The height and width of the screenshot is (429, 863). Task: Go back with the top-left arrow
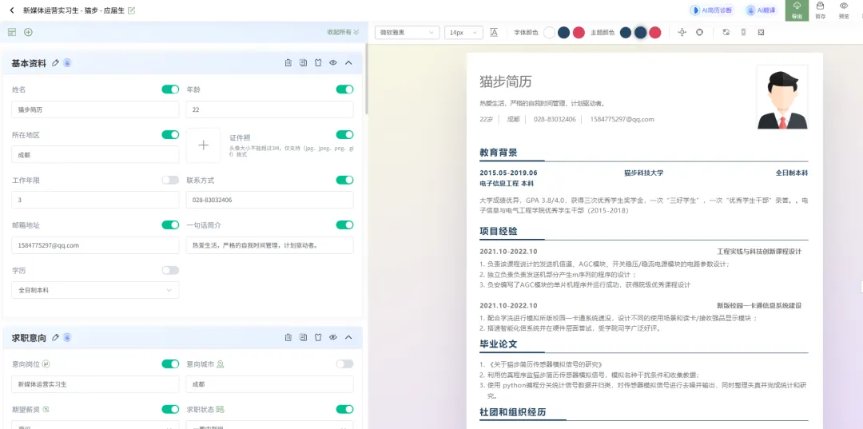pos(12,10)
